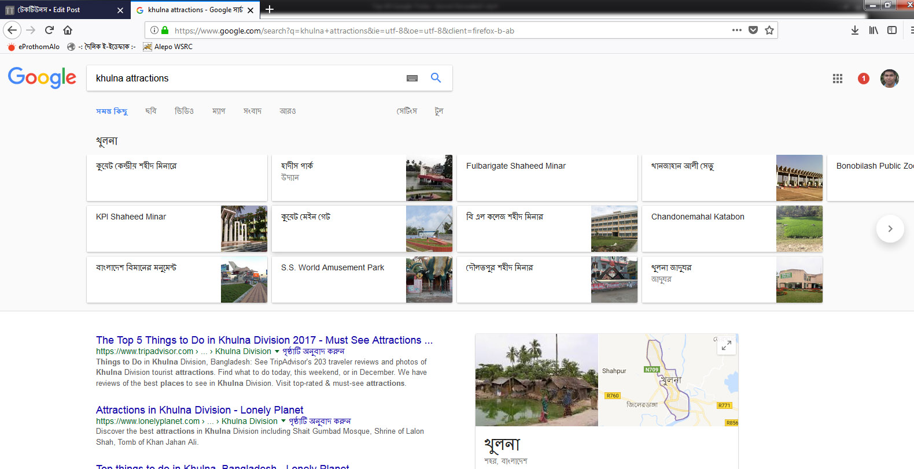The image size is (914, 469).
Task: Open the দৌলতপুর শহীদ মিনার card
Action: [547, 280]
